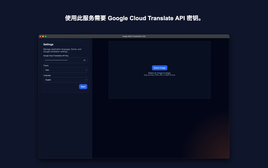Open the Language dropdown showing English

click(65, 80)
